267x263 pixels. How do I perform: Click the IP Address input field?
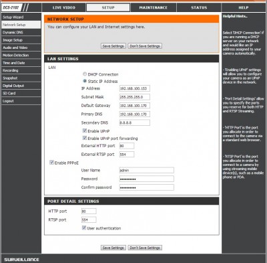135,88
